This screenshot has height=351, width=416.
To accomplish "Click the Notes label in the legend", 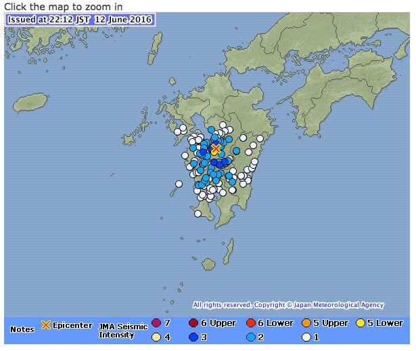I will pos(22,329).
